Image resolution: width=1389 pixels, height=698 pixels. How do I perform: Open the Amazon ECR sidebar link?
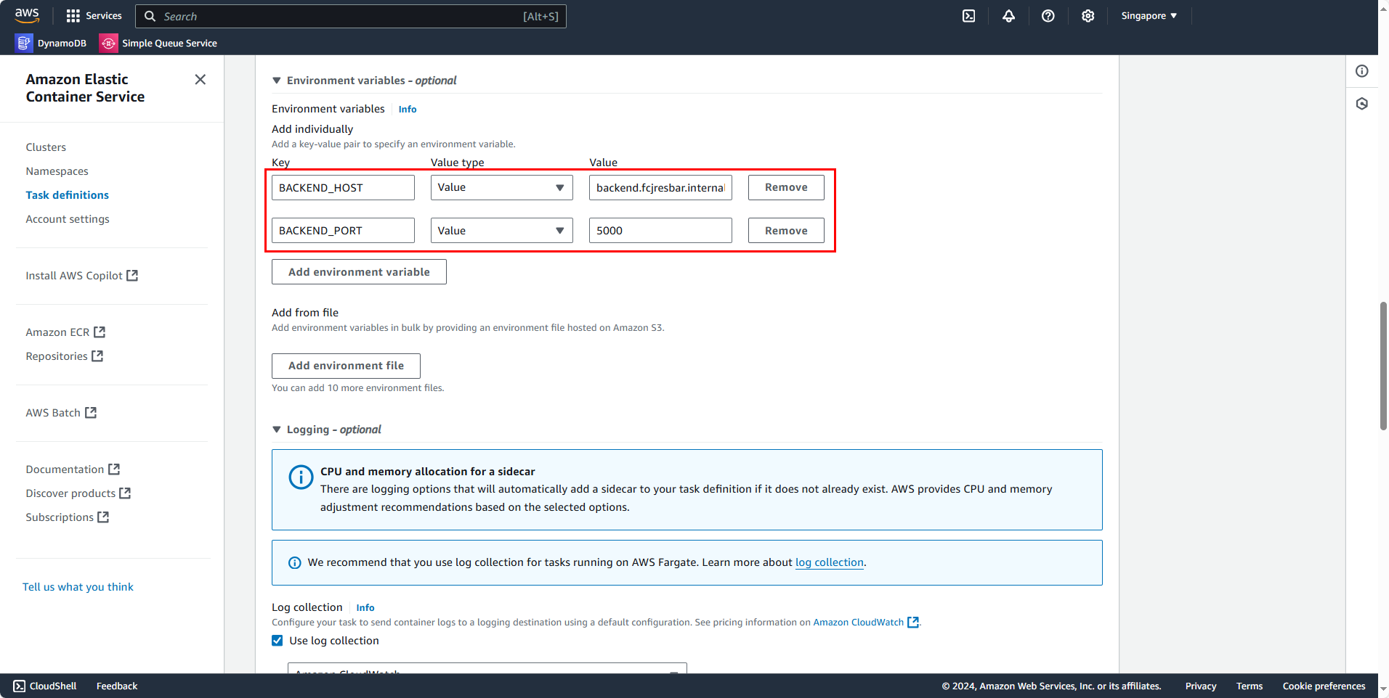(57, 332)
